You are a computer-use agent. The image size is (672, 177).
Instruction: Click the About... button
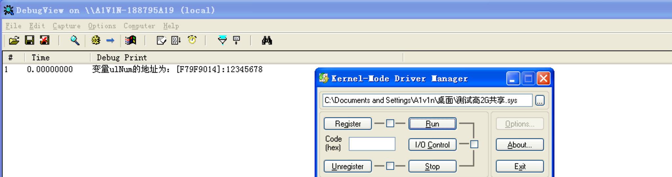click(x=520, y=145)
